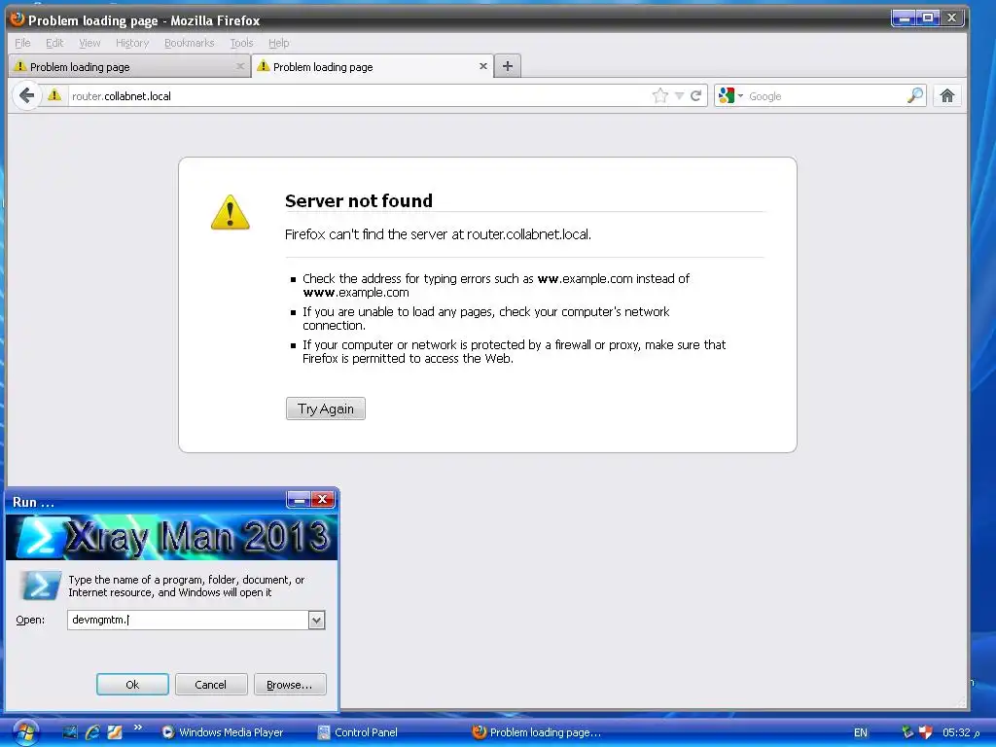Viewport: 996px width, 747px height.
Task: Open the Help menu
Action: click(x=278, y=43)
